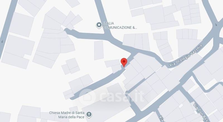
Task: Click the one-way arrow on the far-left road
Action: pyautogui.click(x=3, y=42)
